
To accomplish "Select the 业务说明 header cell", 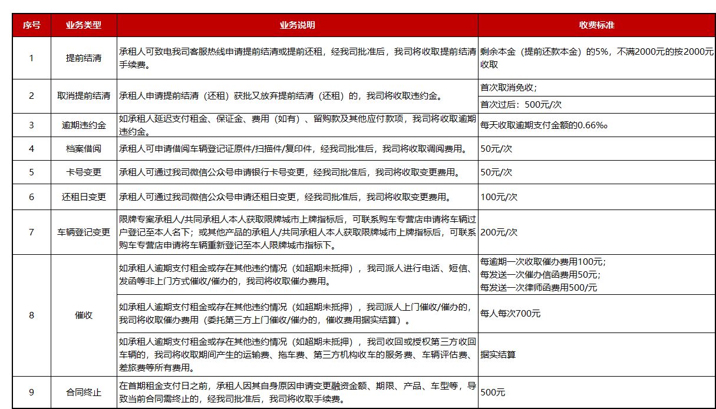I will coord(297,25).
